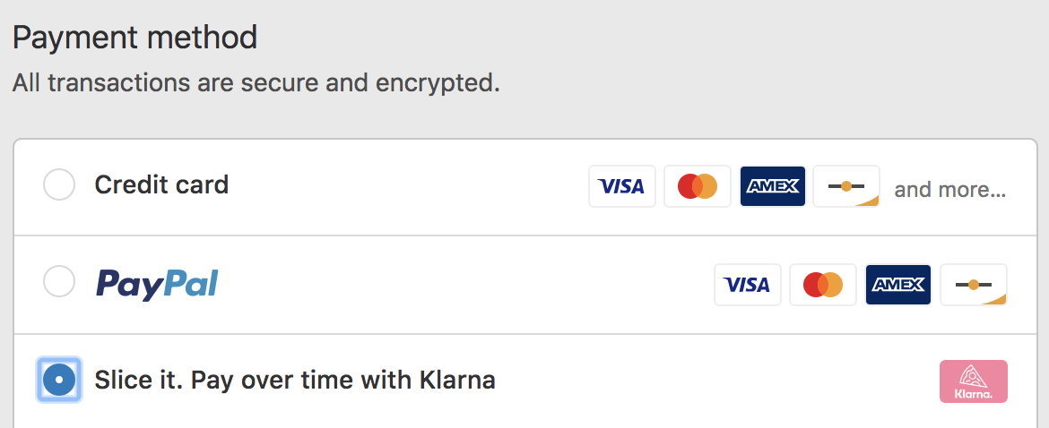Click the 'Payment method' heading
1049x428 pixels.
pos(134,38)
